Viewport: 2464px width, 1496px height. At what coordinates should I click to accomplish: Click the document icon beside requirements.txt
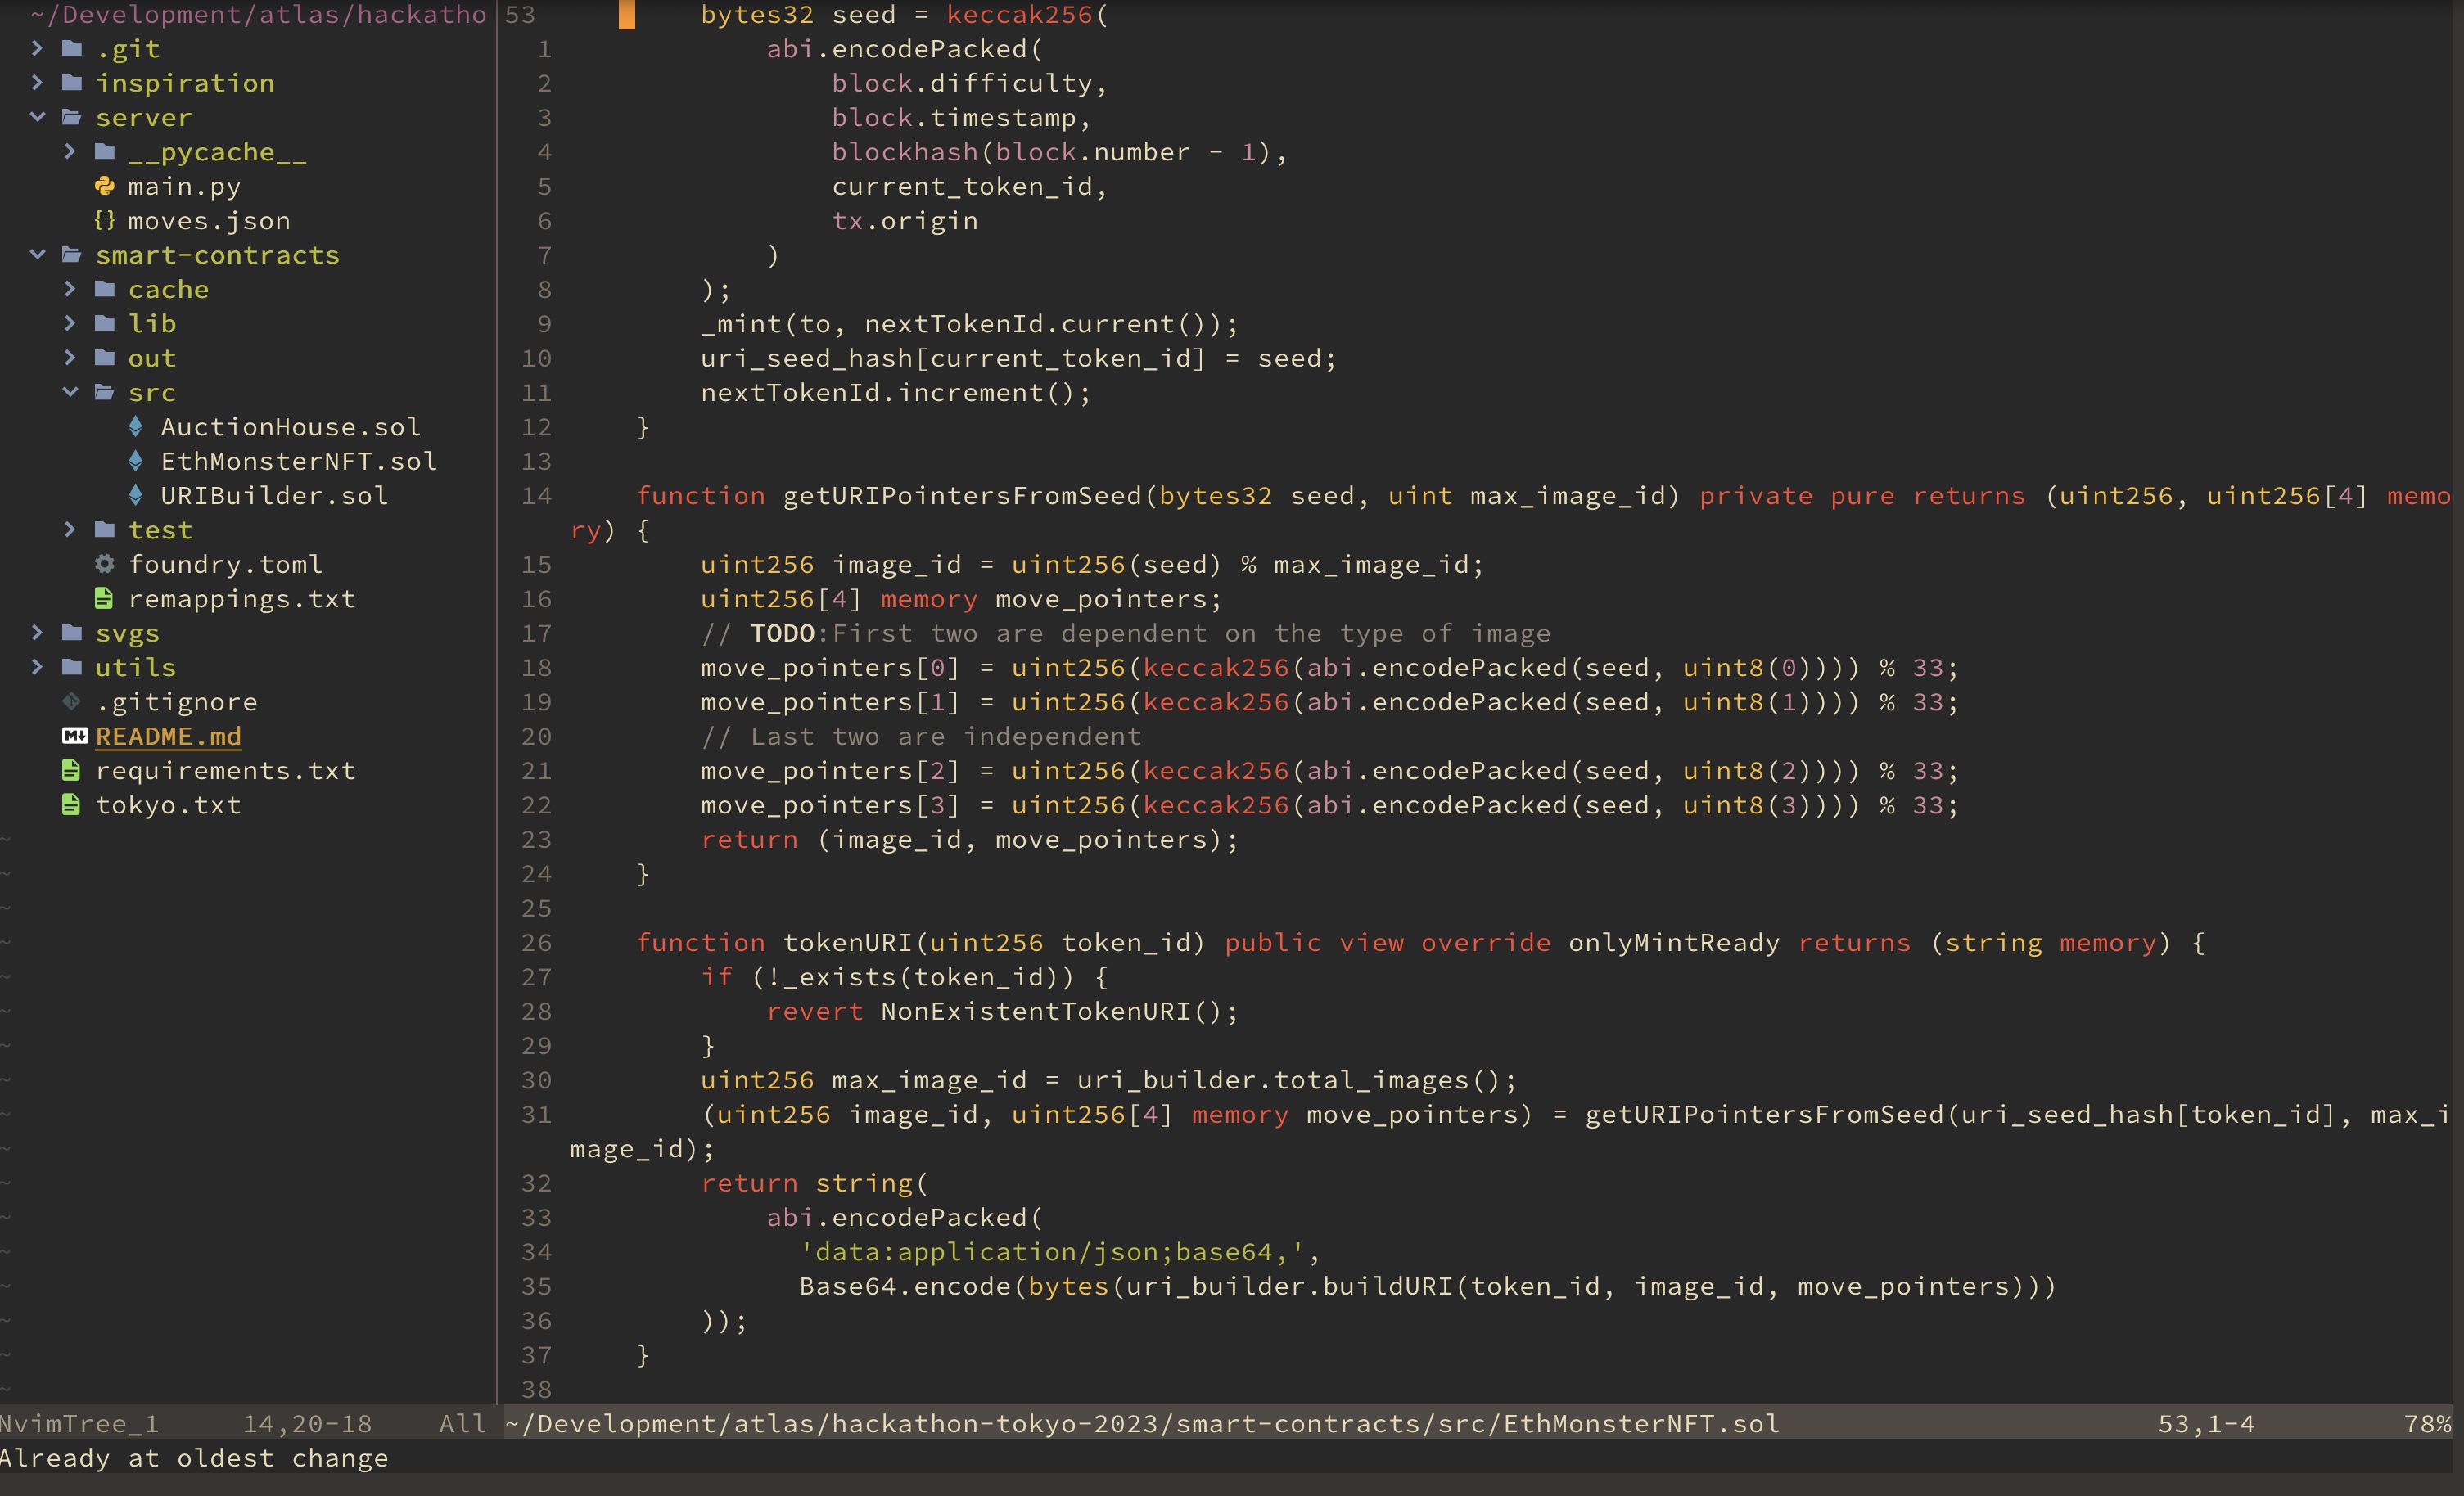point(71,770)
